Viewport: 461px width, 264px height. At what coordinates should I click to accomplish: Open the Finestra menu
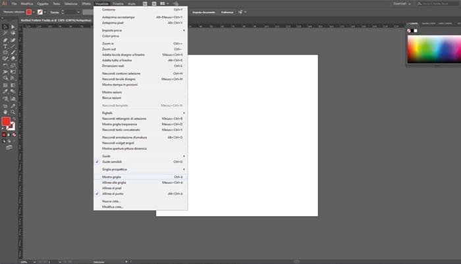click(119, 3)
